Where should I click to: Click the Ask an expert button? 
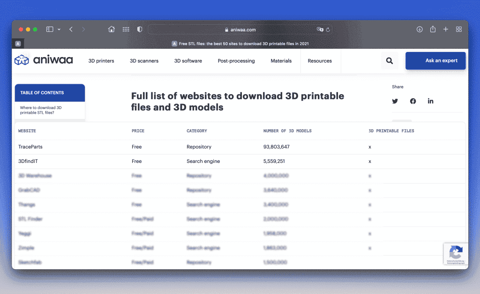coord(435,61)
